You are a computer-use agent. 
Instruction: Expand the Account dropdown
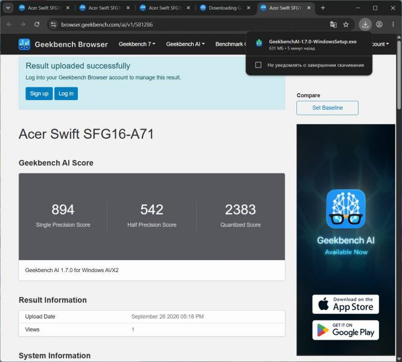point(380,44)
